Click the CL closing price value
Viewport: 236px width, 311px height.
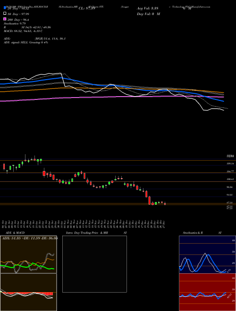click(87, 8)
